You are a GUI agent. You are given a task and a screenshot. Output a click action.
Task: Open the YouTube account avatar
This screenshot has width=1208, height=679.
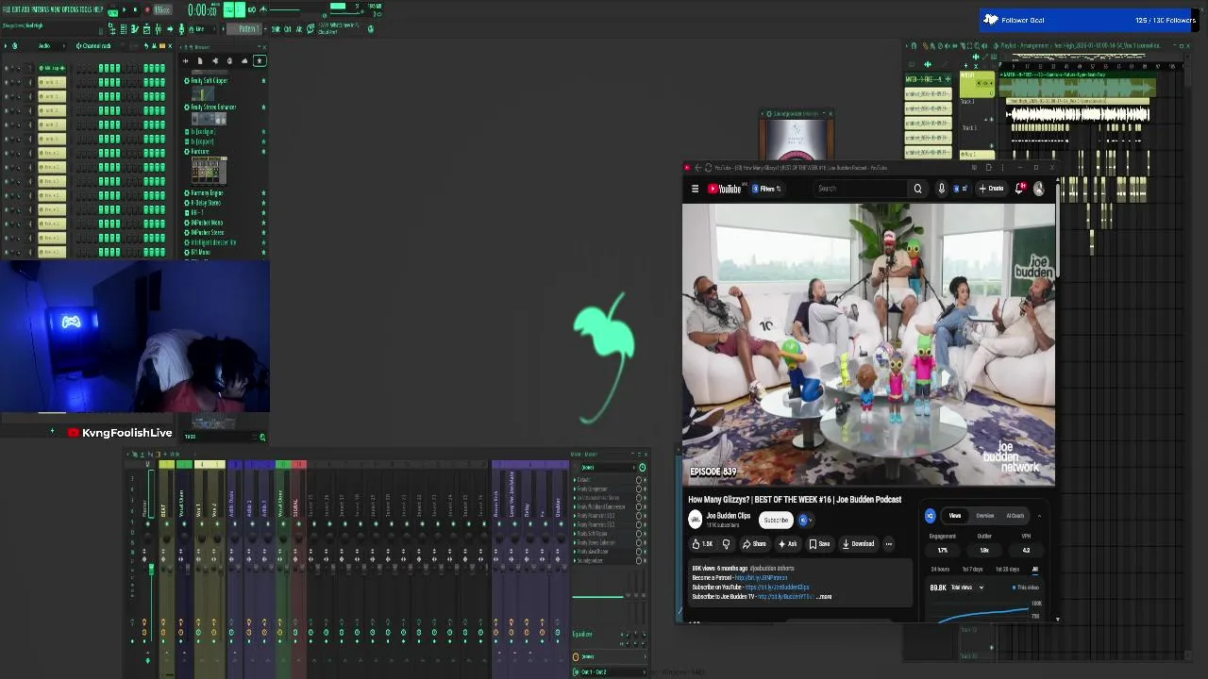[x=1039, y=189]
